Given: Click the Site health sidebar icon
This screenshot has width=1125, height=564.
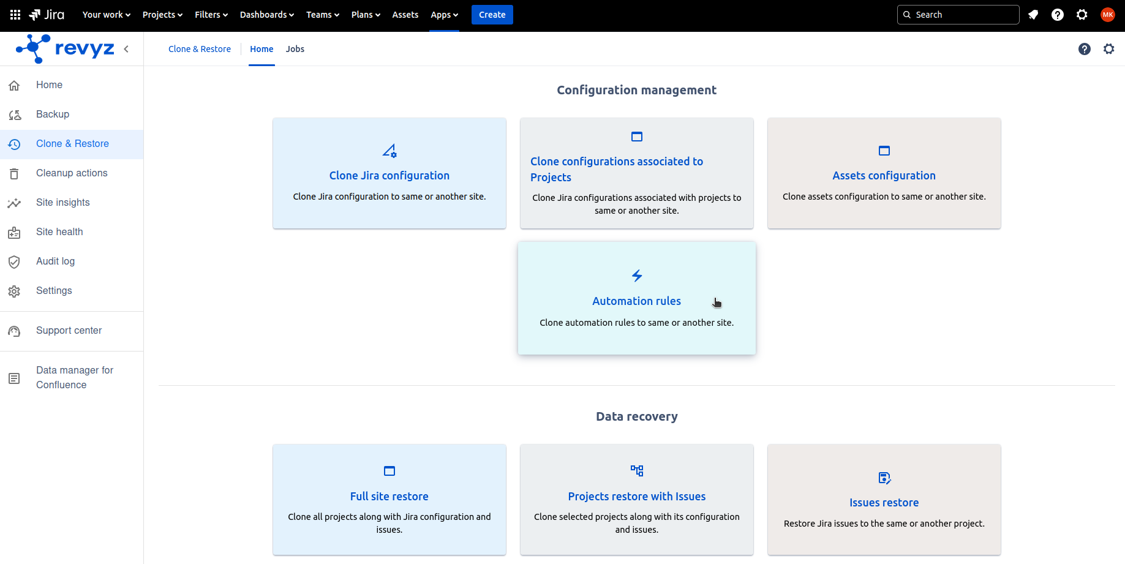Looking at the screenshot, I should coord(15,232).
